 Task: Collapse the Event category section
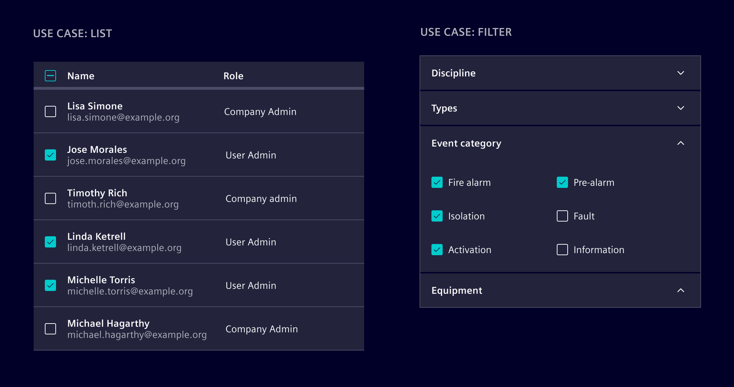coord(681,143)
